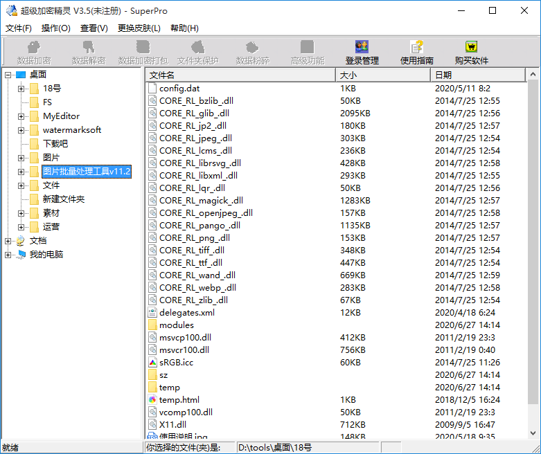Image resolution: width=541 pixels, height=454 pixels.
Task: Click the 我的电脑 computer icon in tree
Action: pos(21,255)
